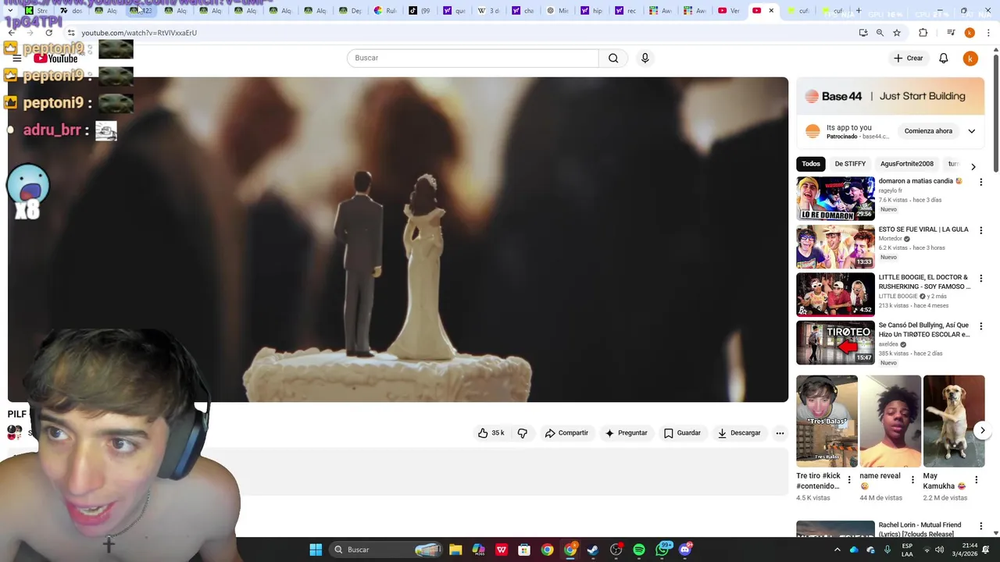This screenshot has width=1000, height=562.
Task: Open Spotify from the taskbar
Action: [x=639, y=550]
